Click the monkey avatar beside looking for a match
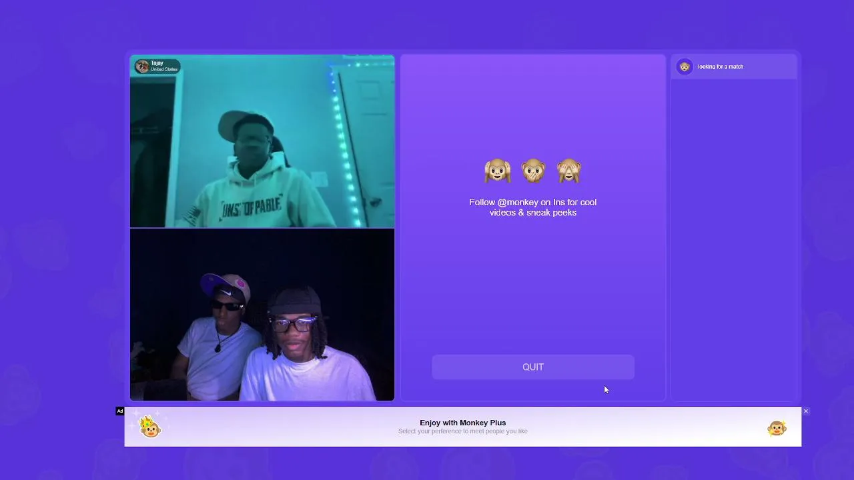The height and width of the screenshot is (480, 854). click(x=685, y=67)
